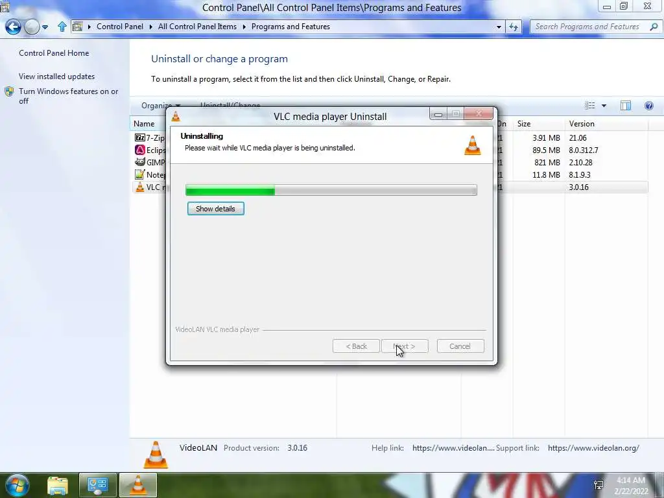Viewport: 664px width, 498px height.
Task: Click the change view icon
Action: tap(590, 106)
